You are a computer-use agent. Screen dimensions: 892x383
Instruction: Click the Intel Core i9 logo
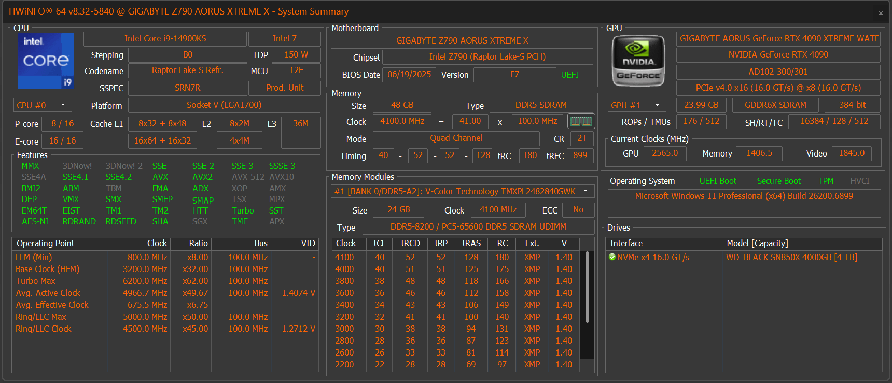46,61
